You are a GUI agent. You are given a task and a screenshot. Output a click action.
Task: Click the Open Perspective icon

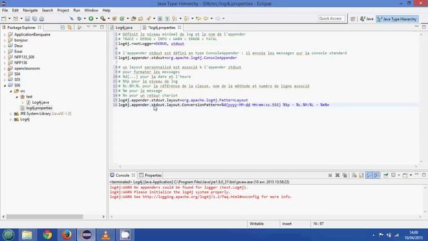[x=353, y=19]
